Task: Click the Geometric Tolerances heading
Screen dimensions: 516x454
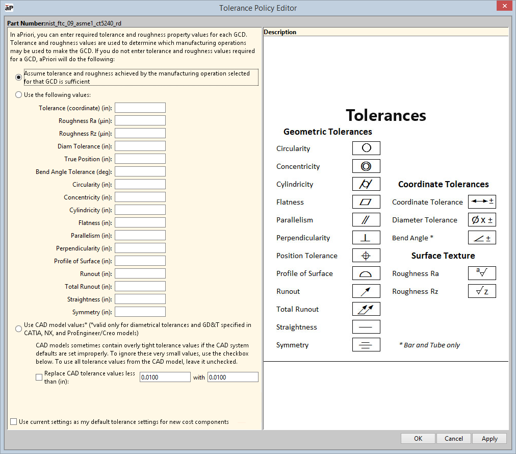Action: click(x=328, y=132)
